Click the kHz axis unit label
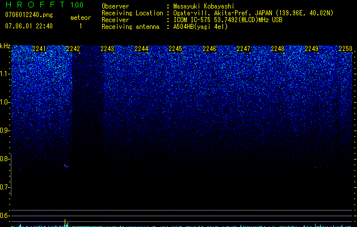The height and width of the screenshot is (227, 357). 5,46
